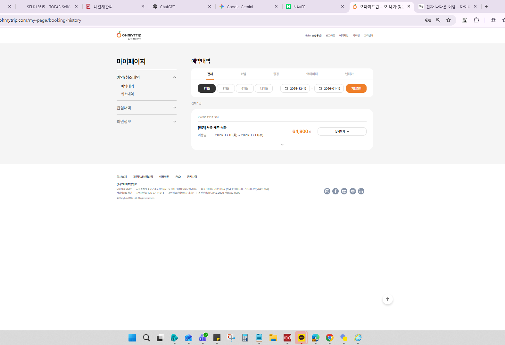Screen dimensions: 505x345
Task: Open Internet Explorer from the taskbar
Action: (358, 338)
